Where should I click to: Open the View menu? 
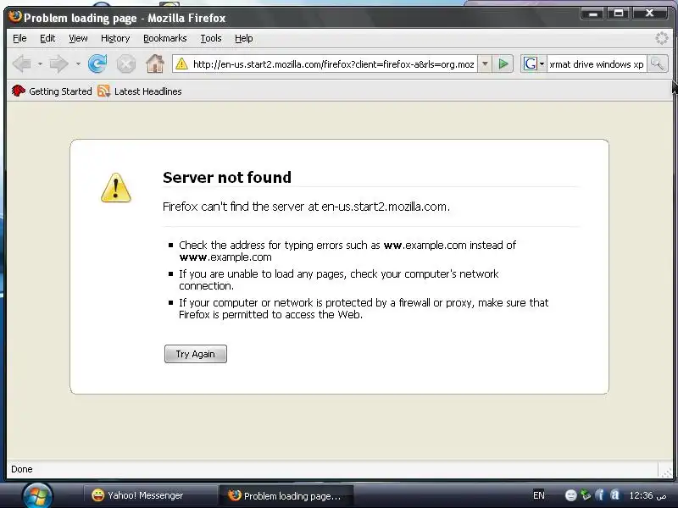[x=78, y=38]
